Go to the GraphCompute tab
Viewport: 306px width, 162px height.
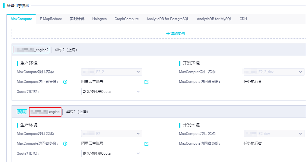click(127, 19)
